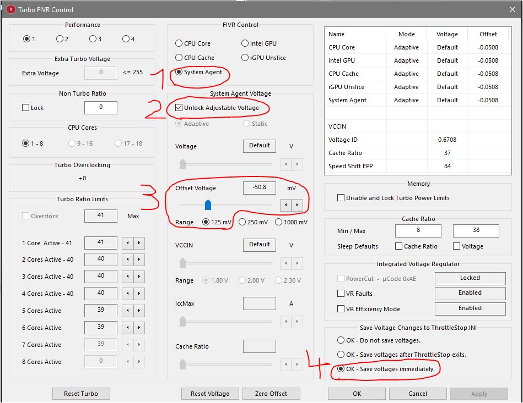
Task: Set offset range to 250 mV
Action: [253, 222]
